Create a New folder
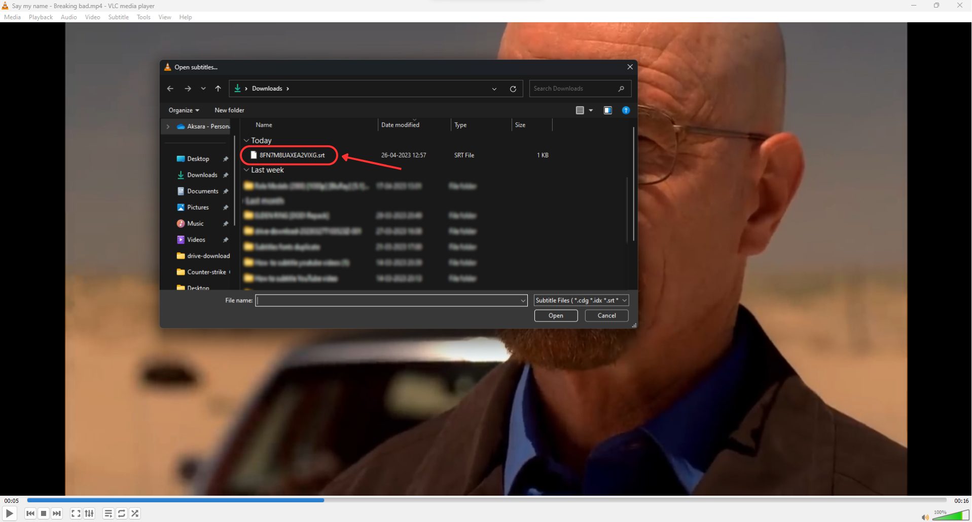The image size is (972, 522). 229,110
